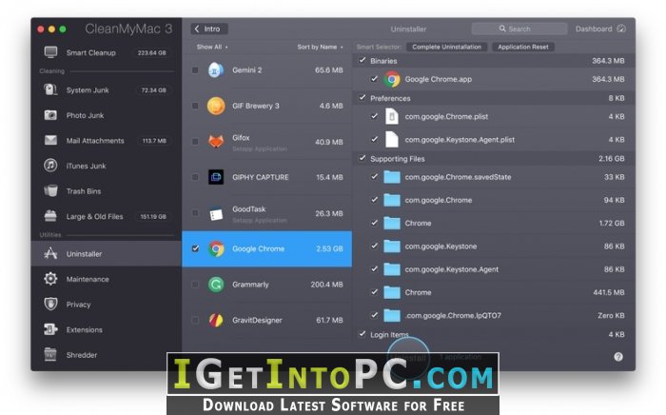Open System Junk section
The height and width of the screenshot is (415, 666).
(107, 89)
